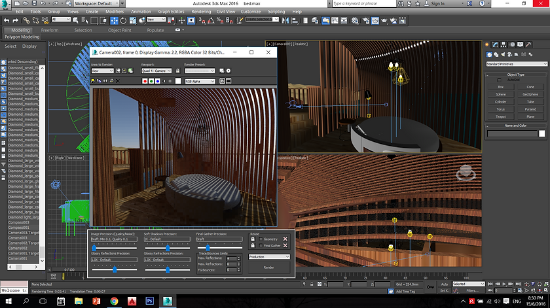Click the Unlink Selection tool
The height and width of the screenshot is (308, 550).
pos(35,21)
